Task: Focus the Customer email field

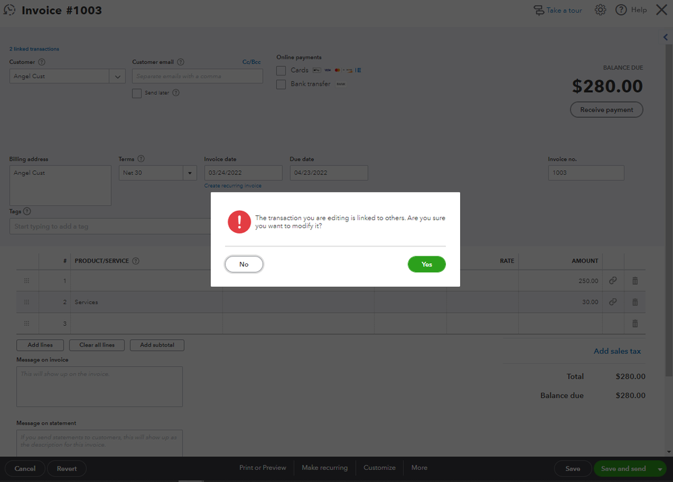Action: [x=197, y=76]
